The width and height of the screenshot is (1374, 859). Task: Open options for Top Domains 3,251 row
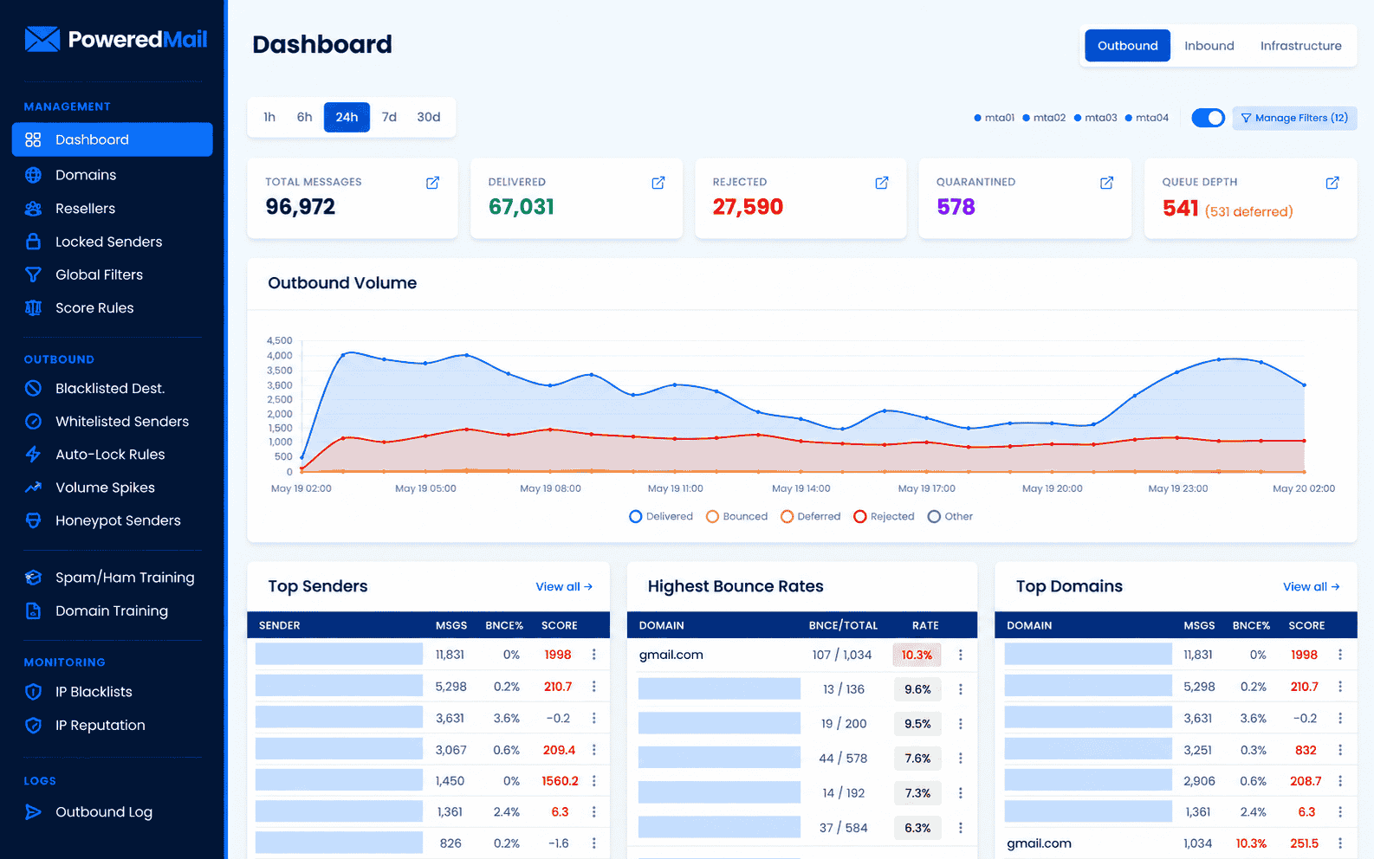(1339, 750)
